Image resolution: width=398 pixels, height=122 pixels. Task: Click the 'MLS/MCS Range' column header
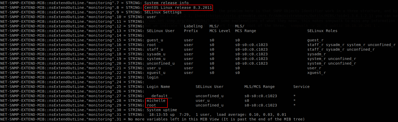click(259, 87)
